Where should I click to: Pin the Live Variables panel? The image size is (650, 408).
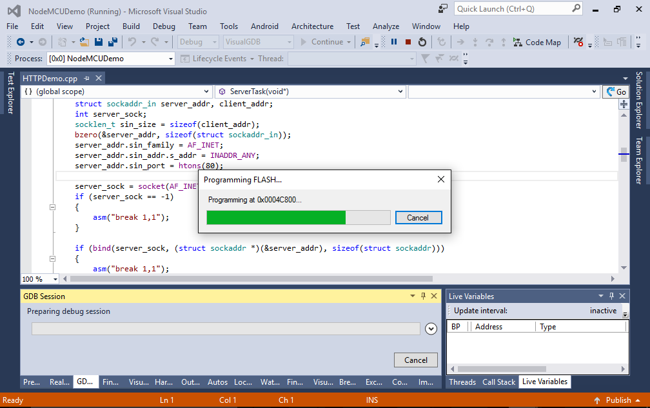[611, 296]
